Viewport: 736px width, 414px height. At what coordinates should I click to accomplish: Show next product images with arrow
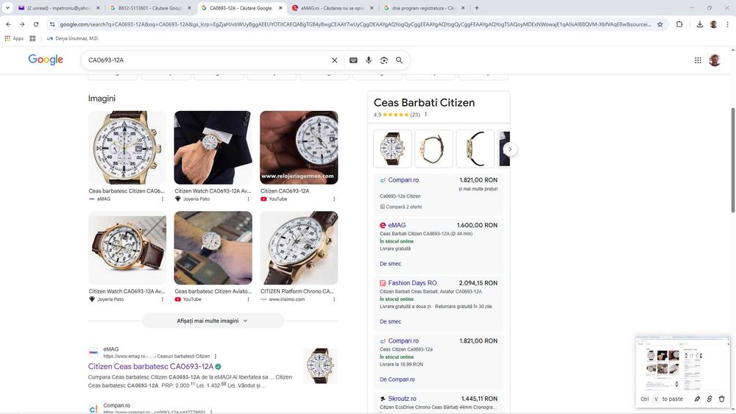click(x=510, y=149)
